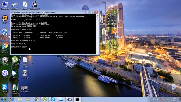Open Virtual Router Plus shortcut
Screen dimensions: 181x102
click(15, 89)
